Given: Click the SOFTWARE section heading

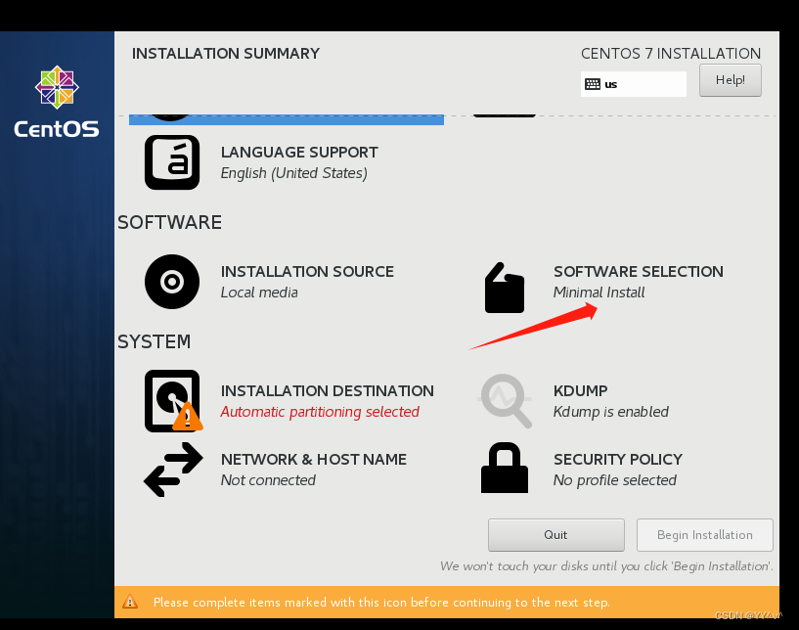Looking at the screenshot, I should pyautogui.click(x=170, y=222).
